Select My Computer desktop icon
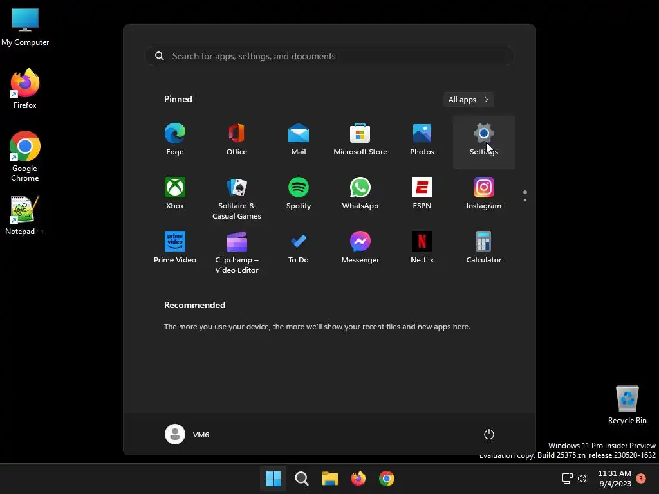659x494 pixels. [x=25, y=27]
